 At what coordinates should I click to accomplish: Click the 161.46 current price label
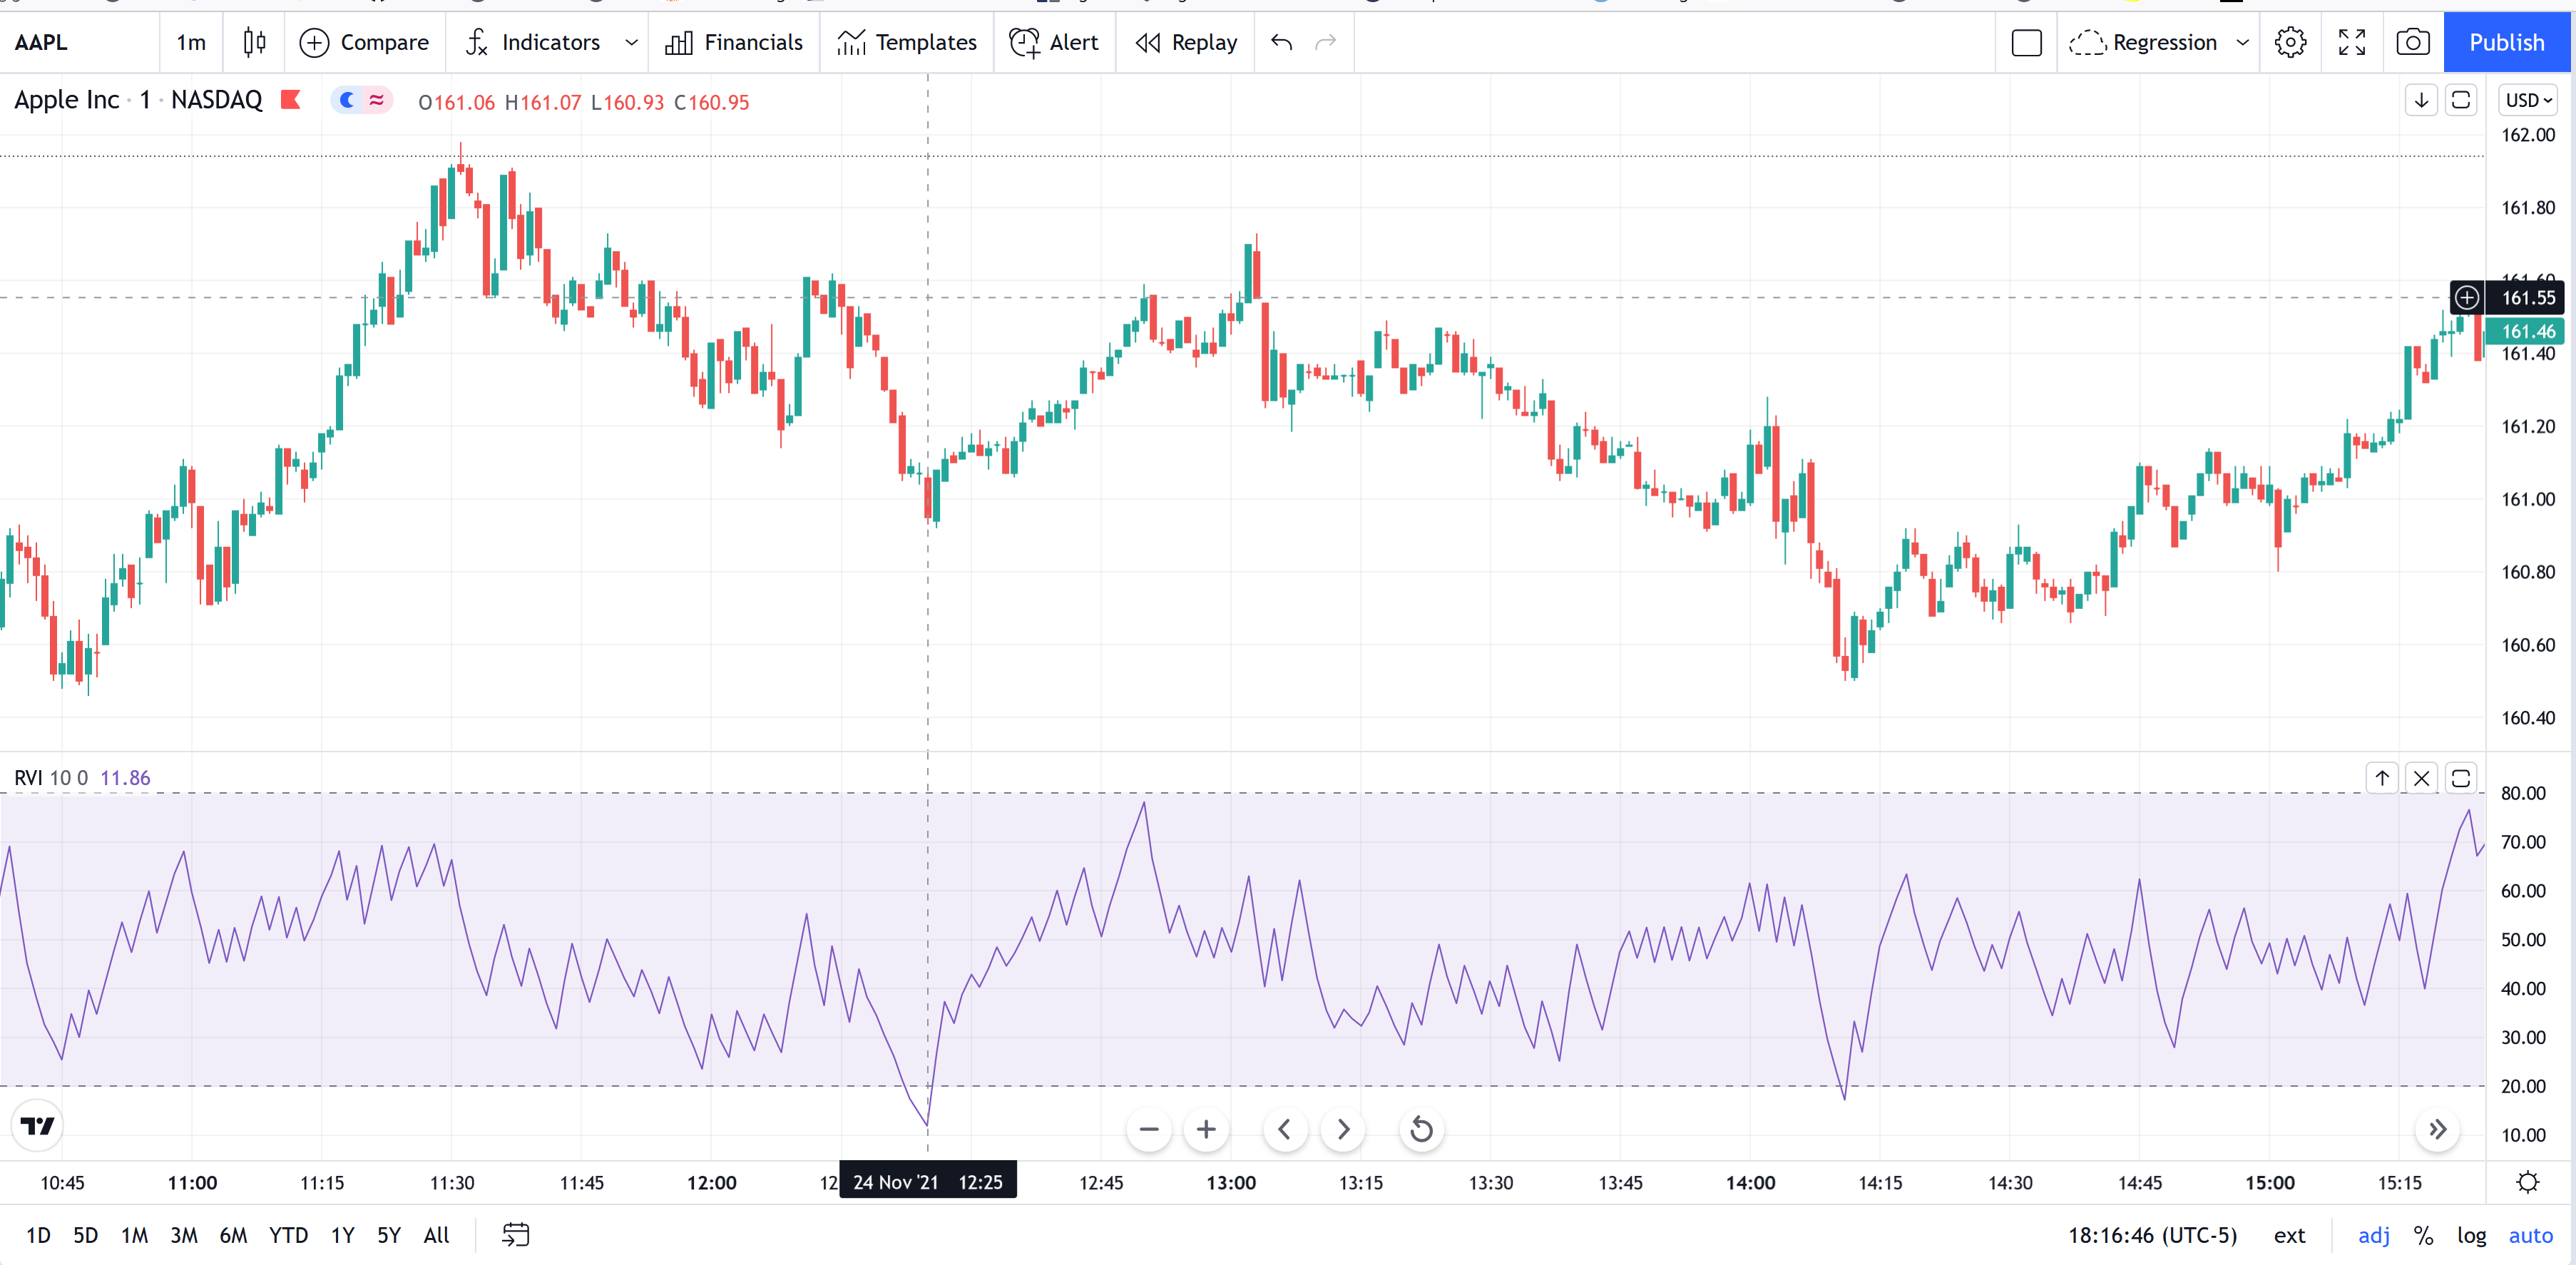coord(2526,331)
